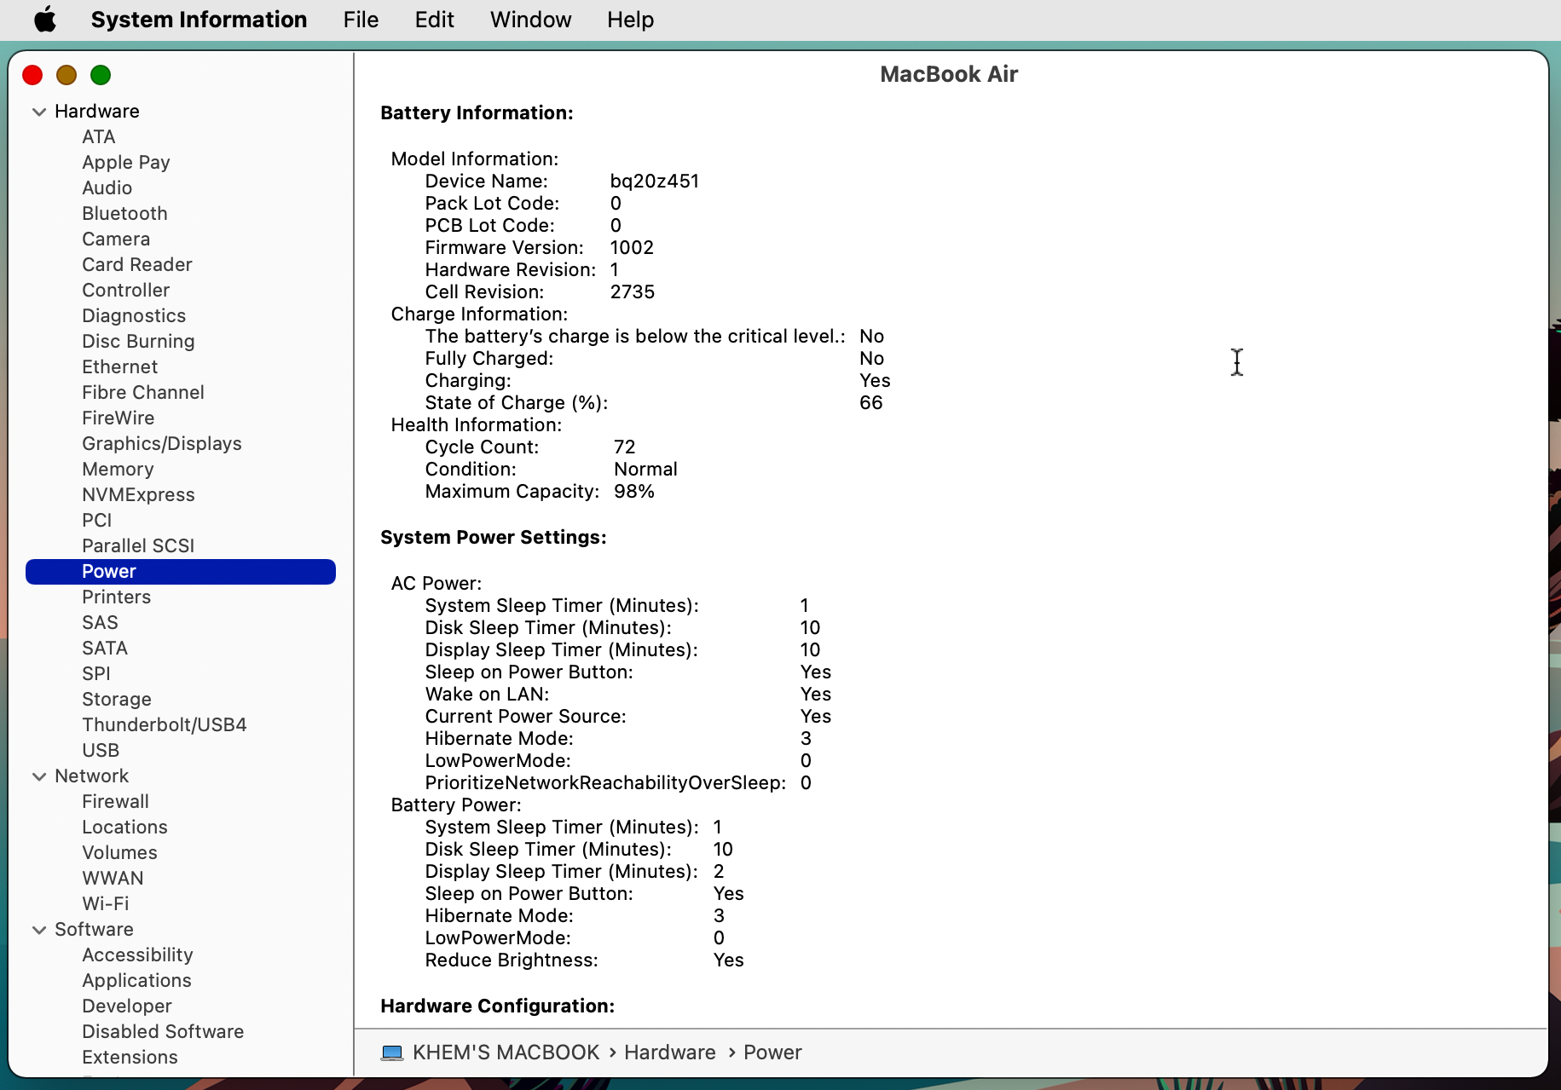Click the green full-screen window button
This screenshot has height=1090, width=1561.
(101, 75)
